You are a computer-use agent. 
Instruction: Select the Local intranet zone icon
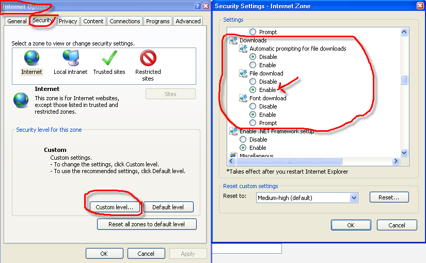coord(71,58)
